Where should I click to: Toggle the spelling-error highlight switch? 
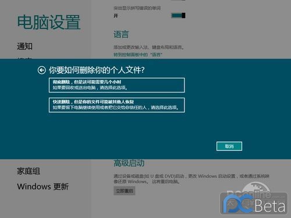(x=178, y=16)
